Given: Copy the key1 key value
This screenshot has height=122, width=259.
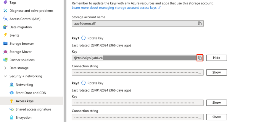Looking at the screenshot, I should coord(200,58).
